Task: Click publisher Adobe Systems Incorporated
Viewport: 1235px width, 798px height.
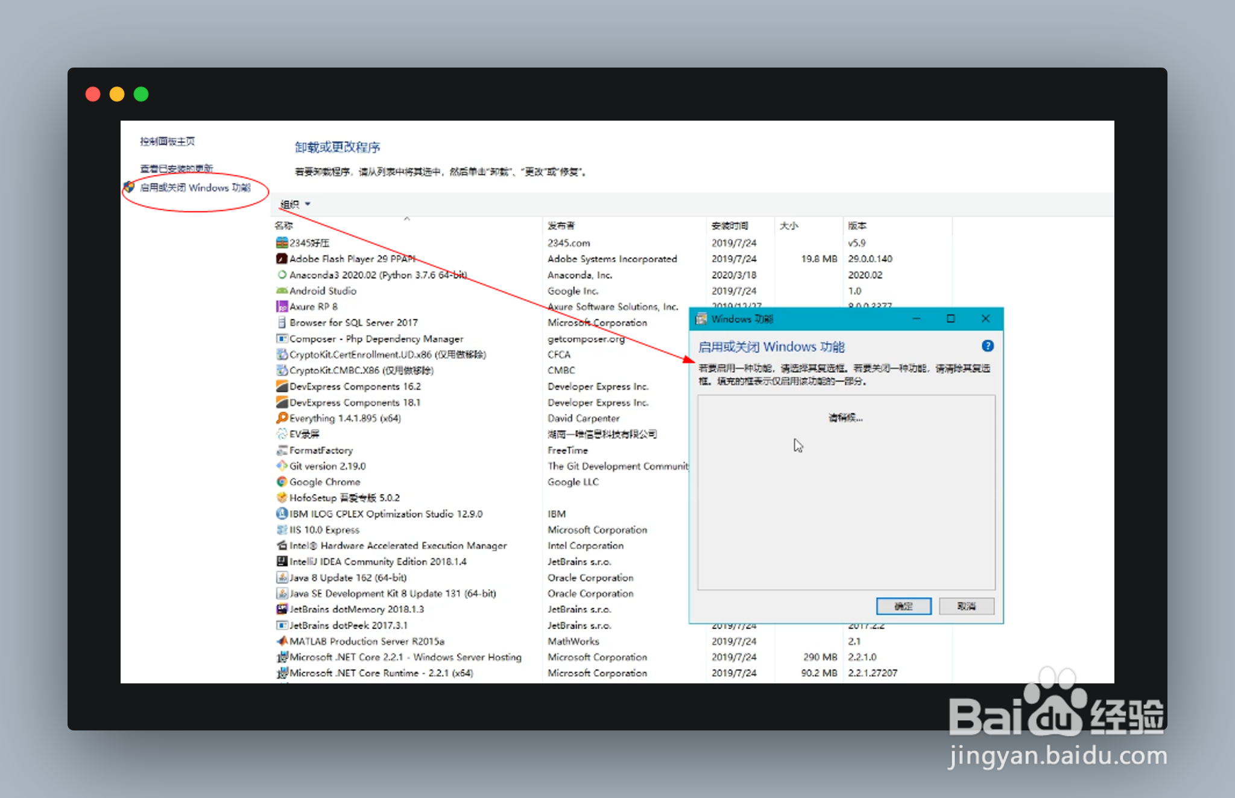Action: 612,259
